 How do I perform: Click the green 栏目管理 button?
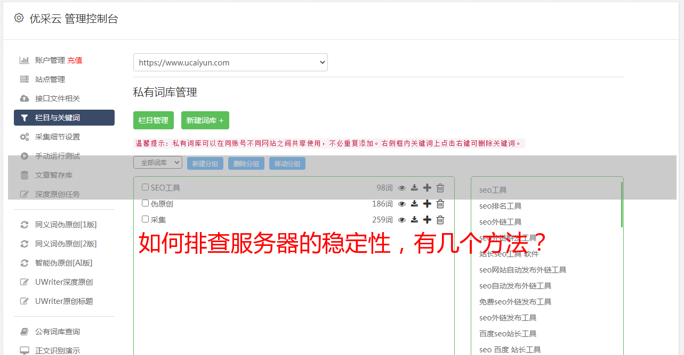pyautogui.click(x=154, y=120)
